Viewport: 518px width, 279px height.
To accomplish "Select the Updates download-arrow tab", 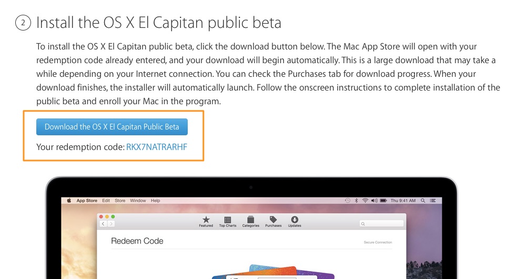I will point(294,222).
